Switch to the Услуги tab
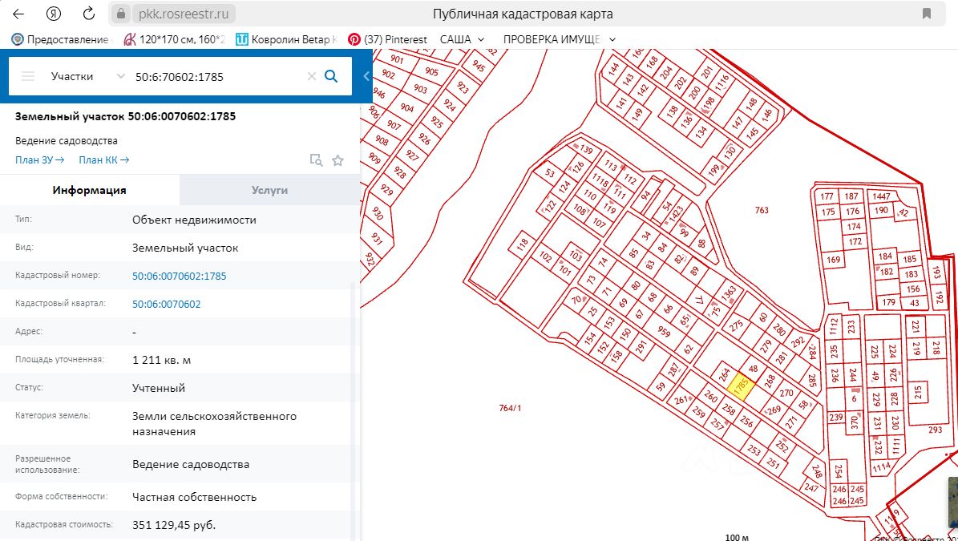The image size is (958, 541). pos(269,190)
